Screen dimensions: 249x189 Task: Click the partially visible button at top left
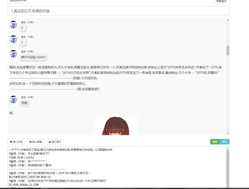click(18, 1)
